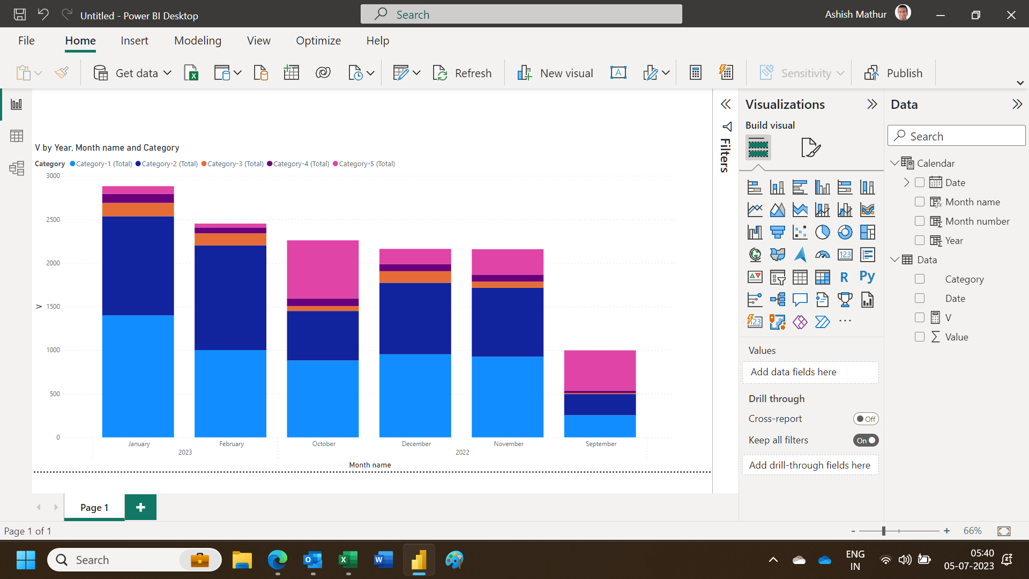
Task: Select the Pie chart visualization
Action: click(x=822, y=232)
